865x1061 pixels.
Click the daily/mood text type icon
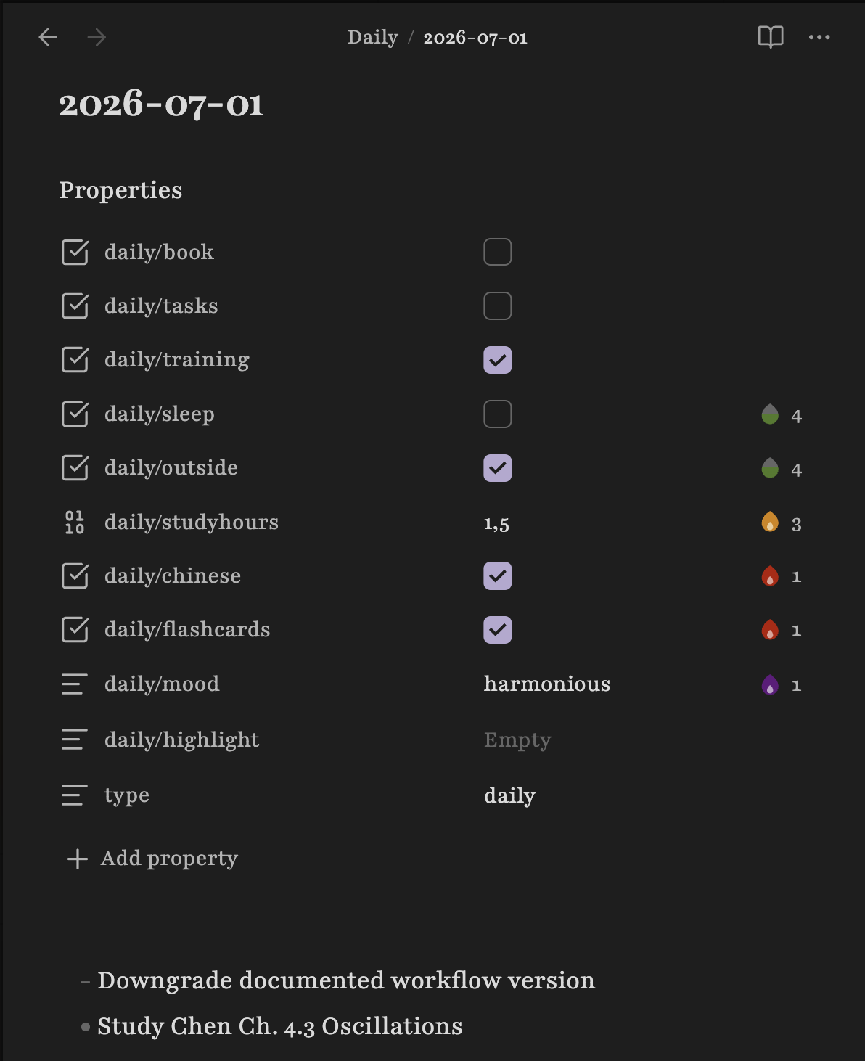(75, 684)
